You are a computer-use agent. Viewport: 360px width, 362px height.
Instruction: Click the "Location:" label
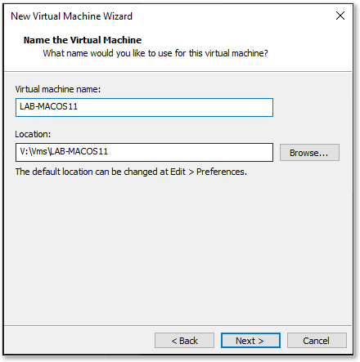pyautogui.click(x=33, y=134)
